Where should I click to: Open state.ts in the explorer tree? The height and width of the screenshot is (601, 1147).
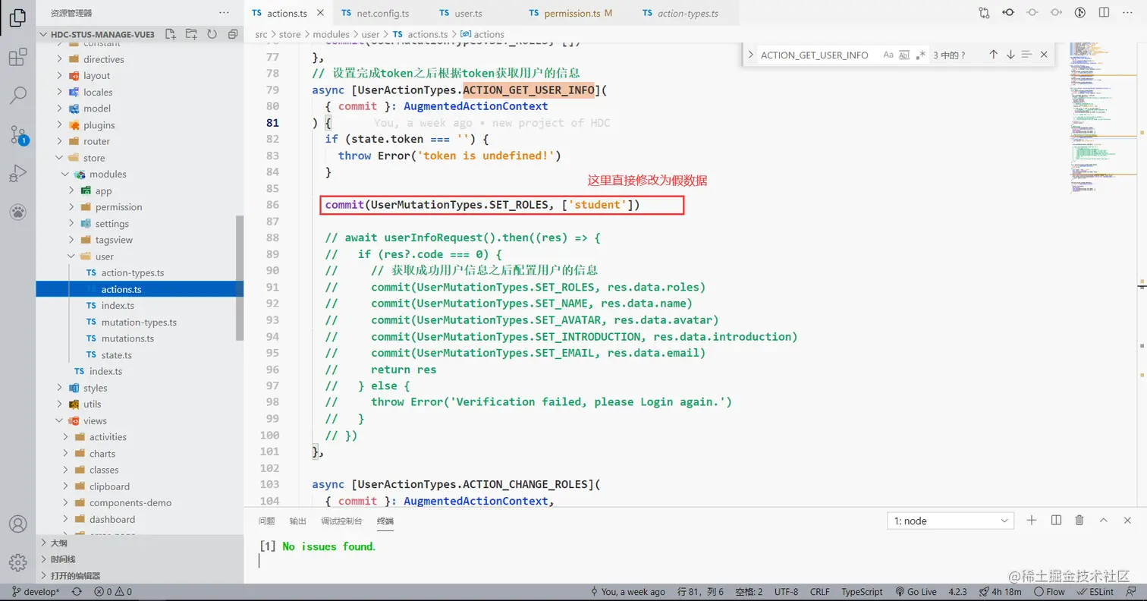point(116,355)
